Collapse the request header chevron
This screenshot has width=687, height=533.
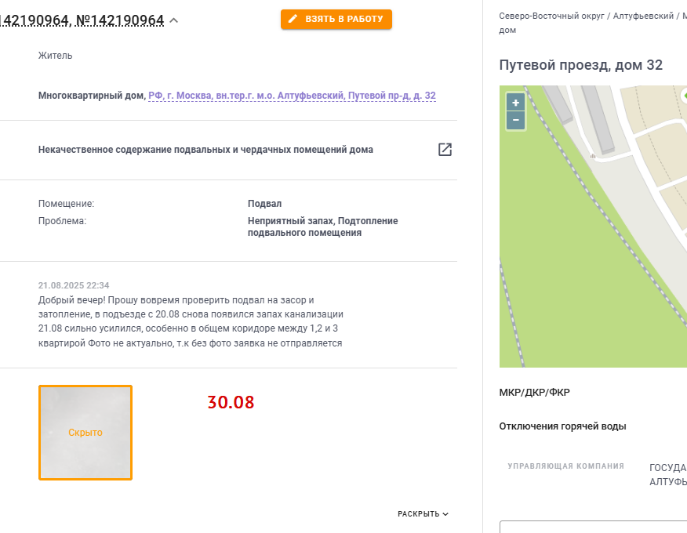pyautogui.click(x=174, y=20)
